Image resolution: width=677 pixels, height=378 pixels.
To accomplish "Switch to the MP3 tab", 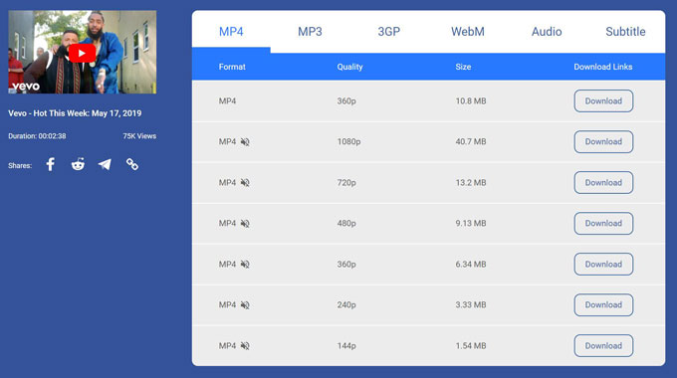I will (x=310, y=32).
